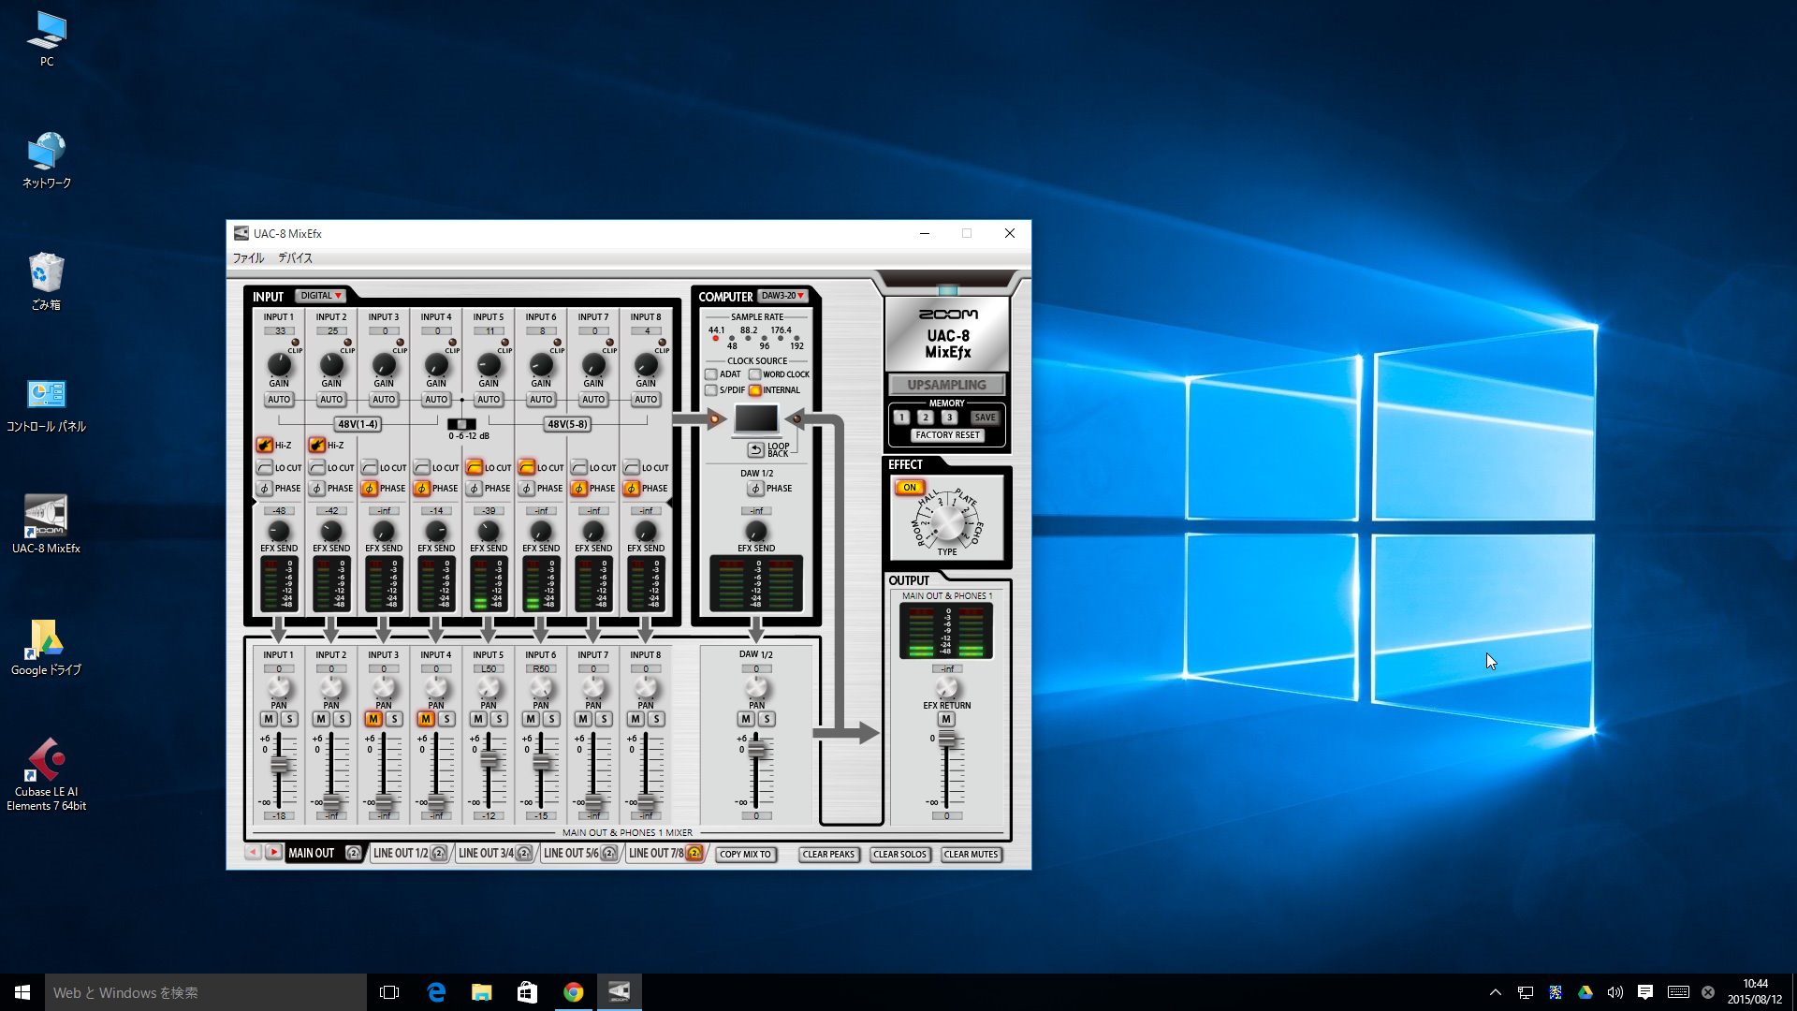Click the memory SAVE button

point(985,418)
